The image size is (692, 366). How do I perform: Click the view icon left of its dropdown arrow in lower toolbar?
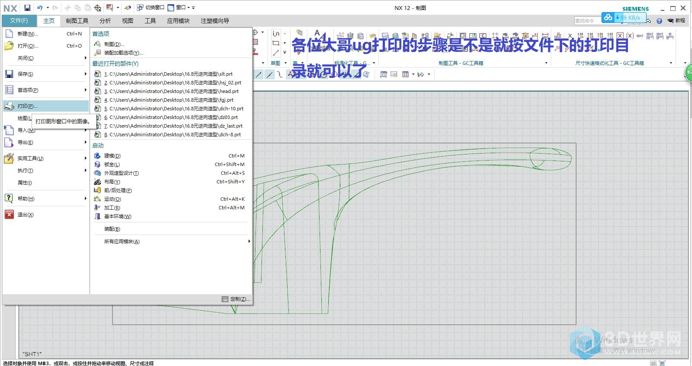(405, 74)
